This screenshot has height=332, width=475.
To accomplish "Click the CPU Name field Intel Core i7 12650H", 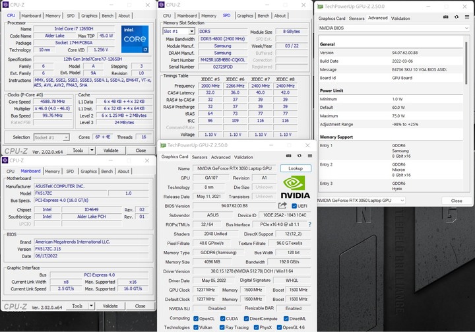I will point(74,29).
